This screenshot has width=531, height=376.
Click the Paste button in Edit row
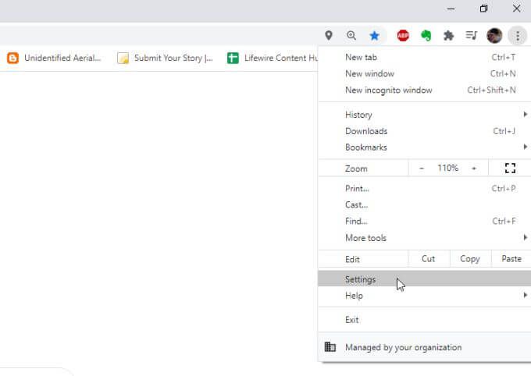coord(511,259)
